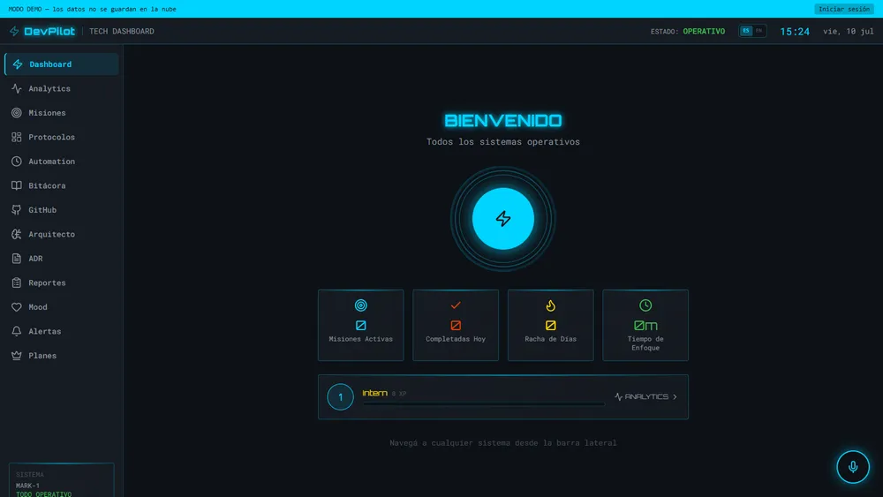Viewport: 883px width, 497px height.
Task: Expand Analytics via the chevron arrow
Action: point(675,397)
